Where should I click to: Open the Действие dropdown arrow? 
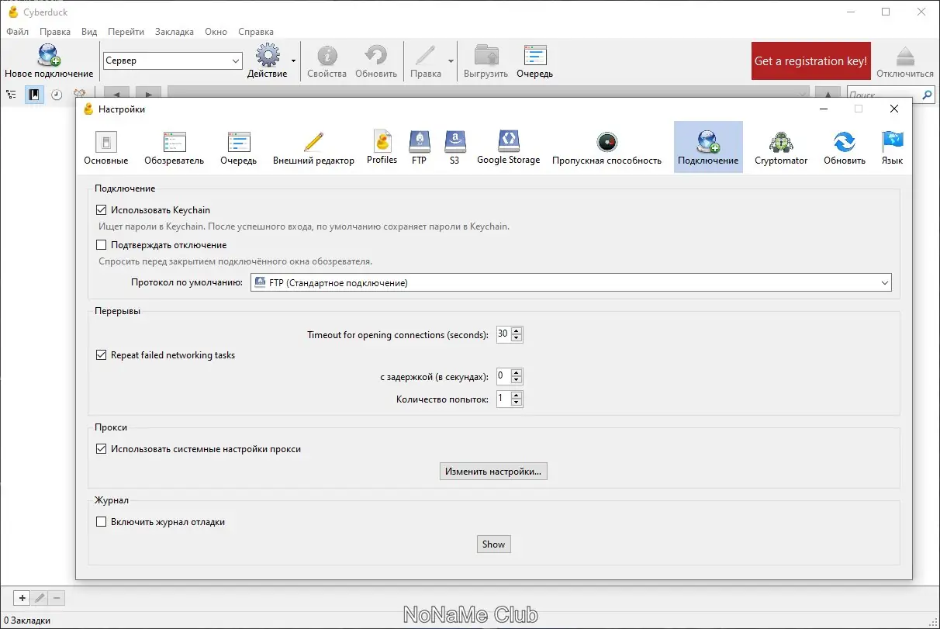[293, 60]
